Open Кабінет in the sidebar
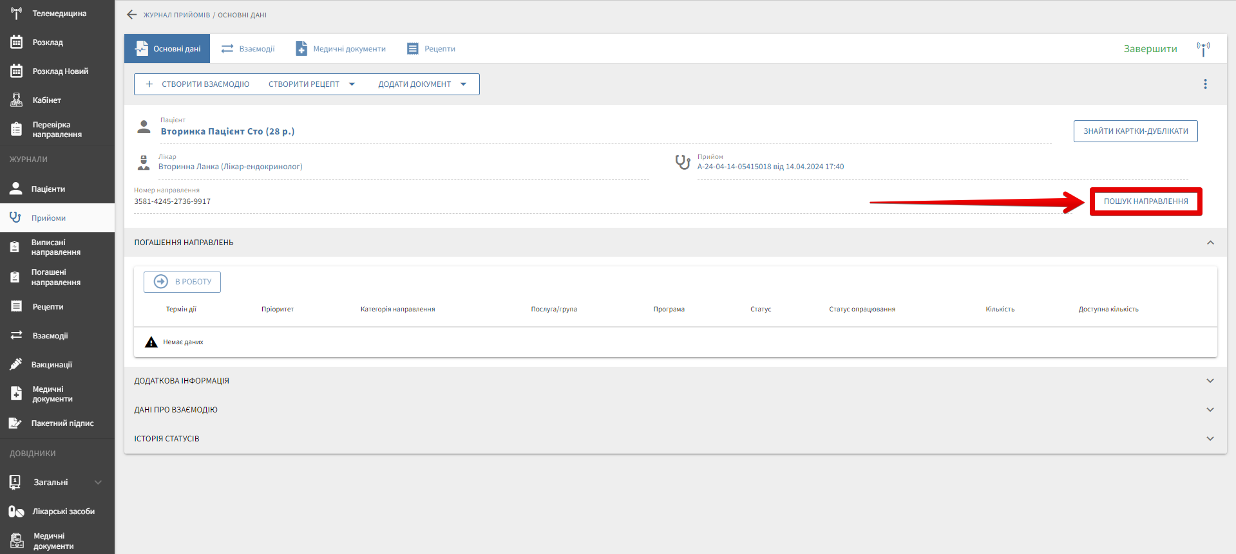The width and height of the screenshot is (1236, 554). [x=46, y=100]
